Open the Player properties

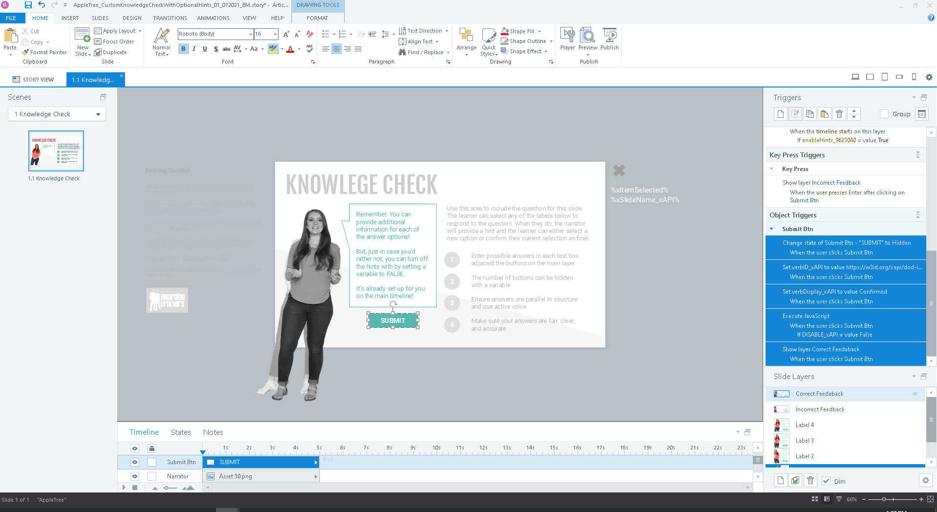[567, 39]
